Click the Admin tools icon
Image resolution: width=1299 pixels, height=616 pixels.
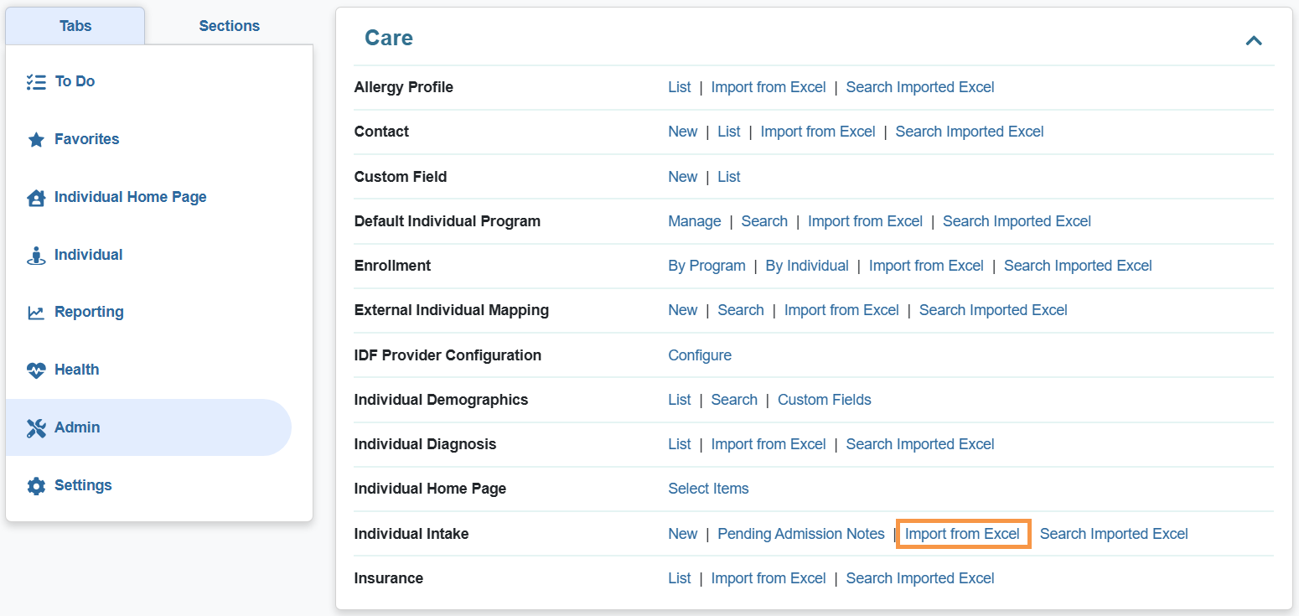point(36,428)
